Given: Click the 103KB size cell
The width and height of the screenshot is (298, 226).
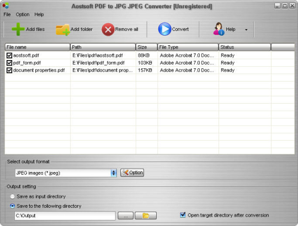Looking at the screenshot, I should click(145, 63).
